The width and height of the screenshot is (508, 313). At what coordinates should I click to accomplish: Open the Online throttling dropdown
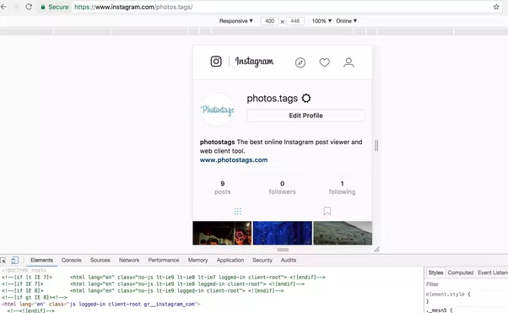click(x=346, y=21)
